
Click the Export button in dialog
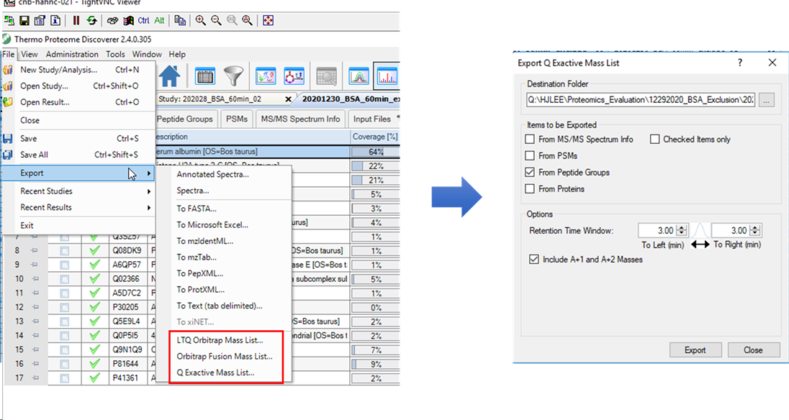pyautogui.click(x=695, y=350)
